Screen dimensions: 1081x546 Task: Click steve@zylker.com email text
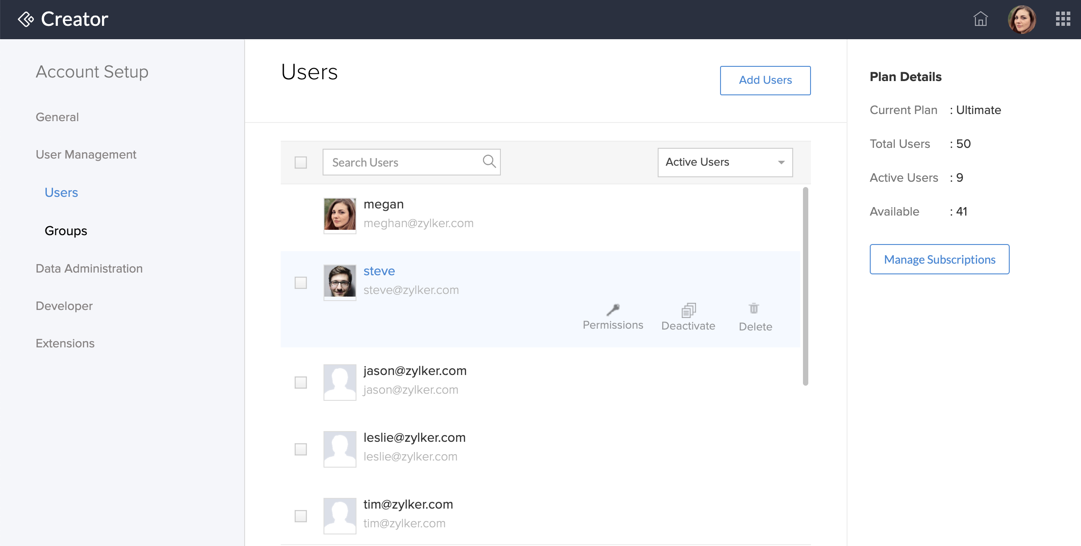pos(411,290)
